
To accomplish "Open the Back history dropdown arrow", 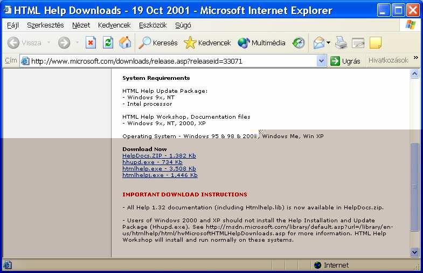I will coord(49,43).
